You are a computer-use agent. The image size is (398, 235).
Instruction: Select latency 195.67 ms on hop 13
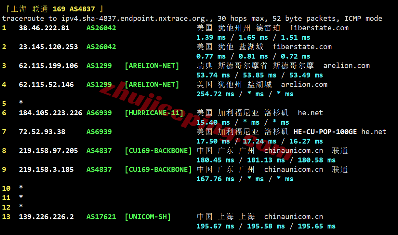[x=215, y=226]
